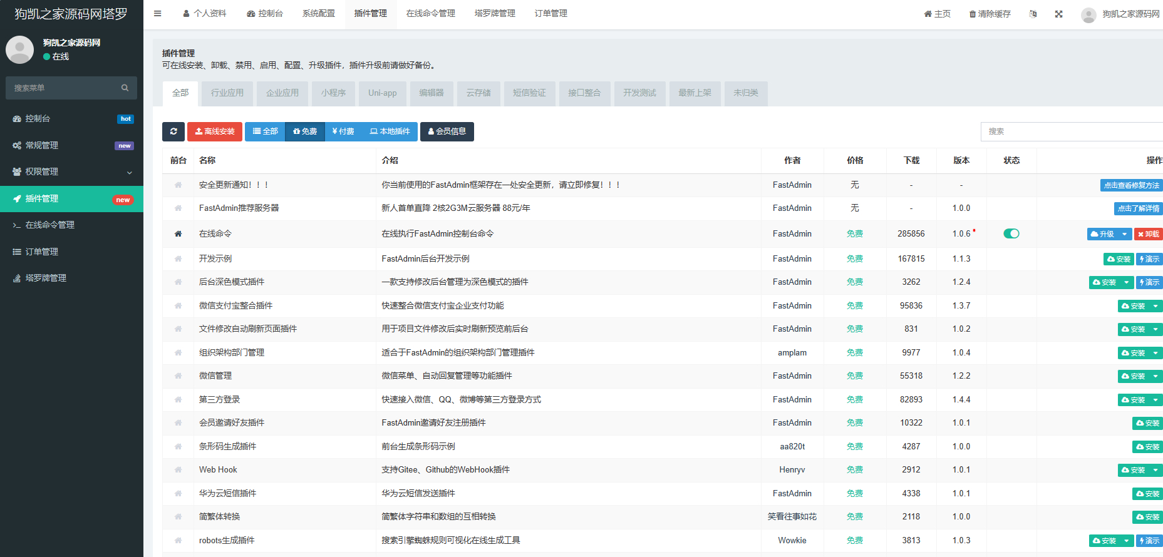Click the fullscreen expand icon in the header
The image size is (1163, 557).
[1058, 14]
